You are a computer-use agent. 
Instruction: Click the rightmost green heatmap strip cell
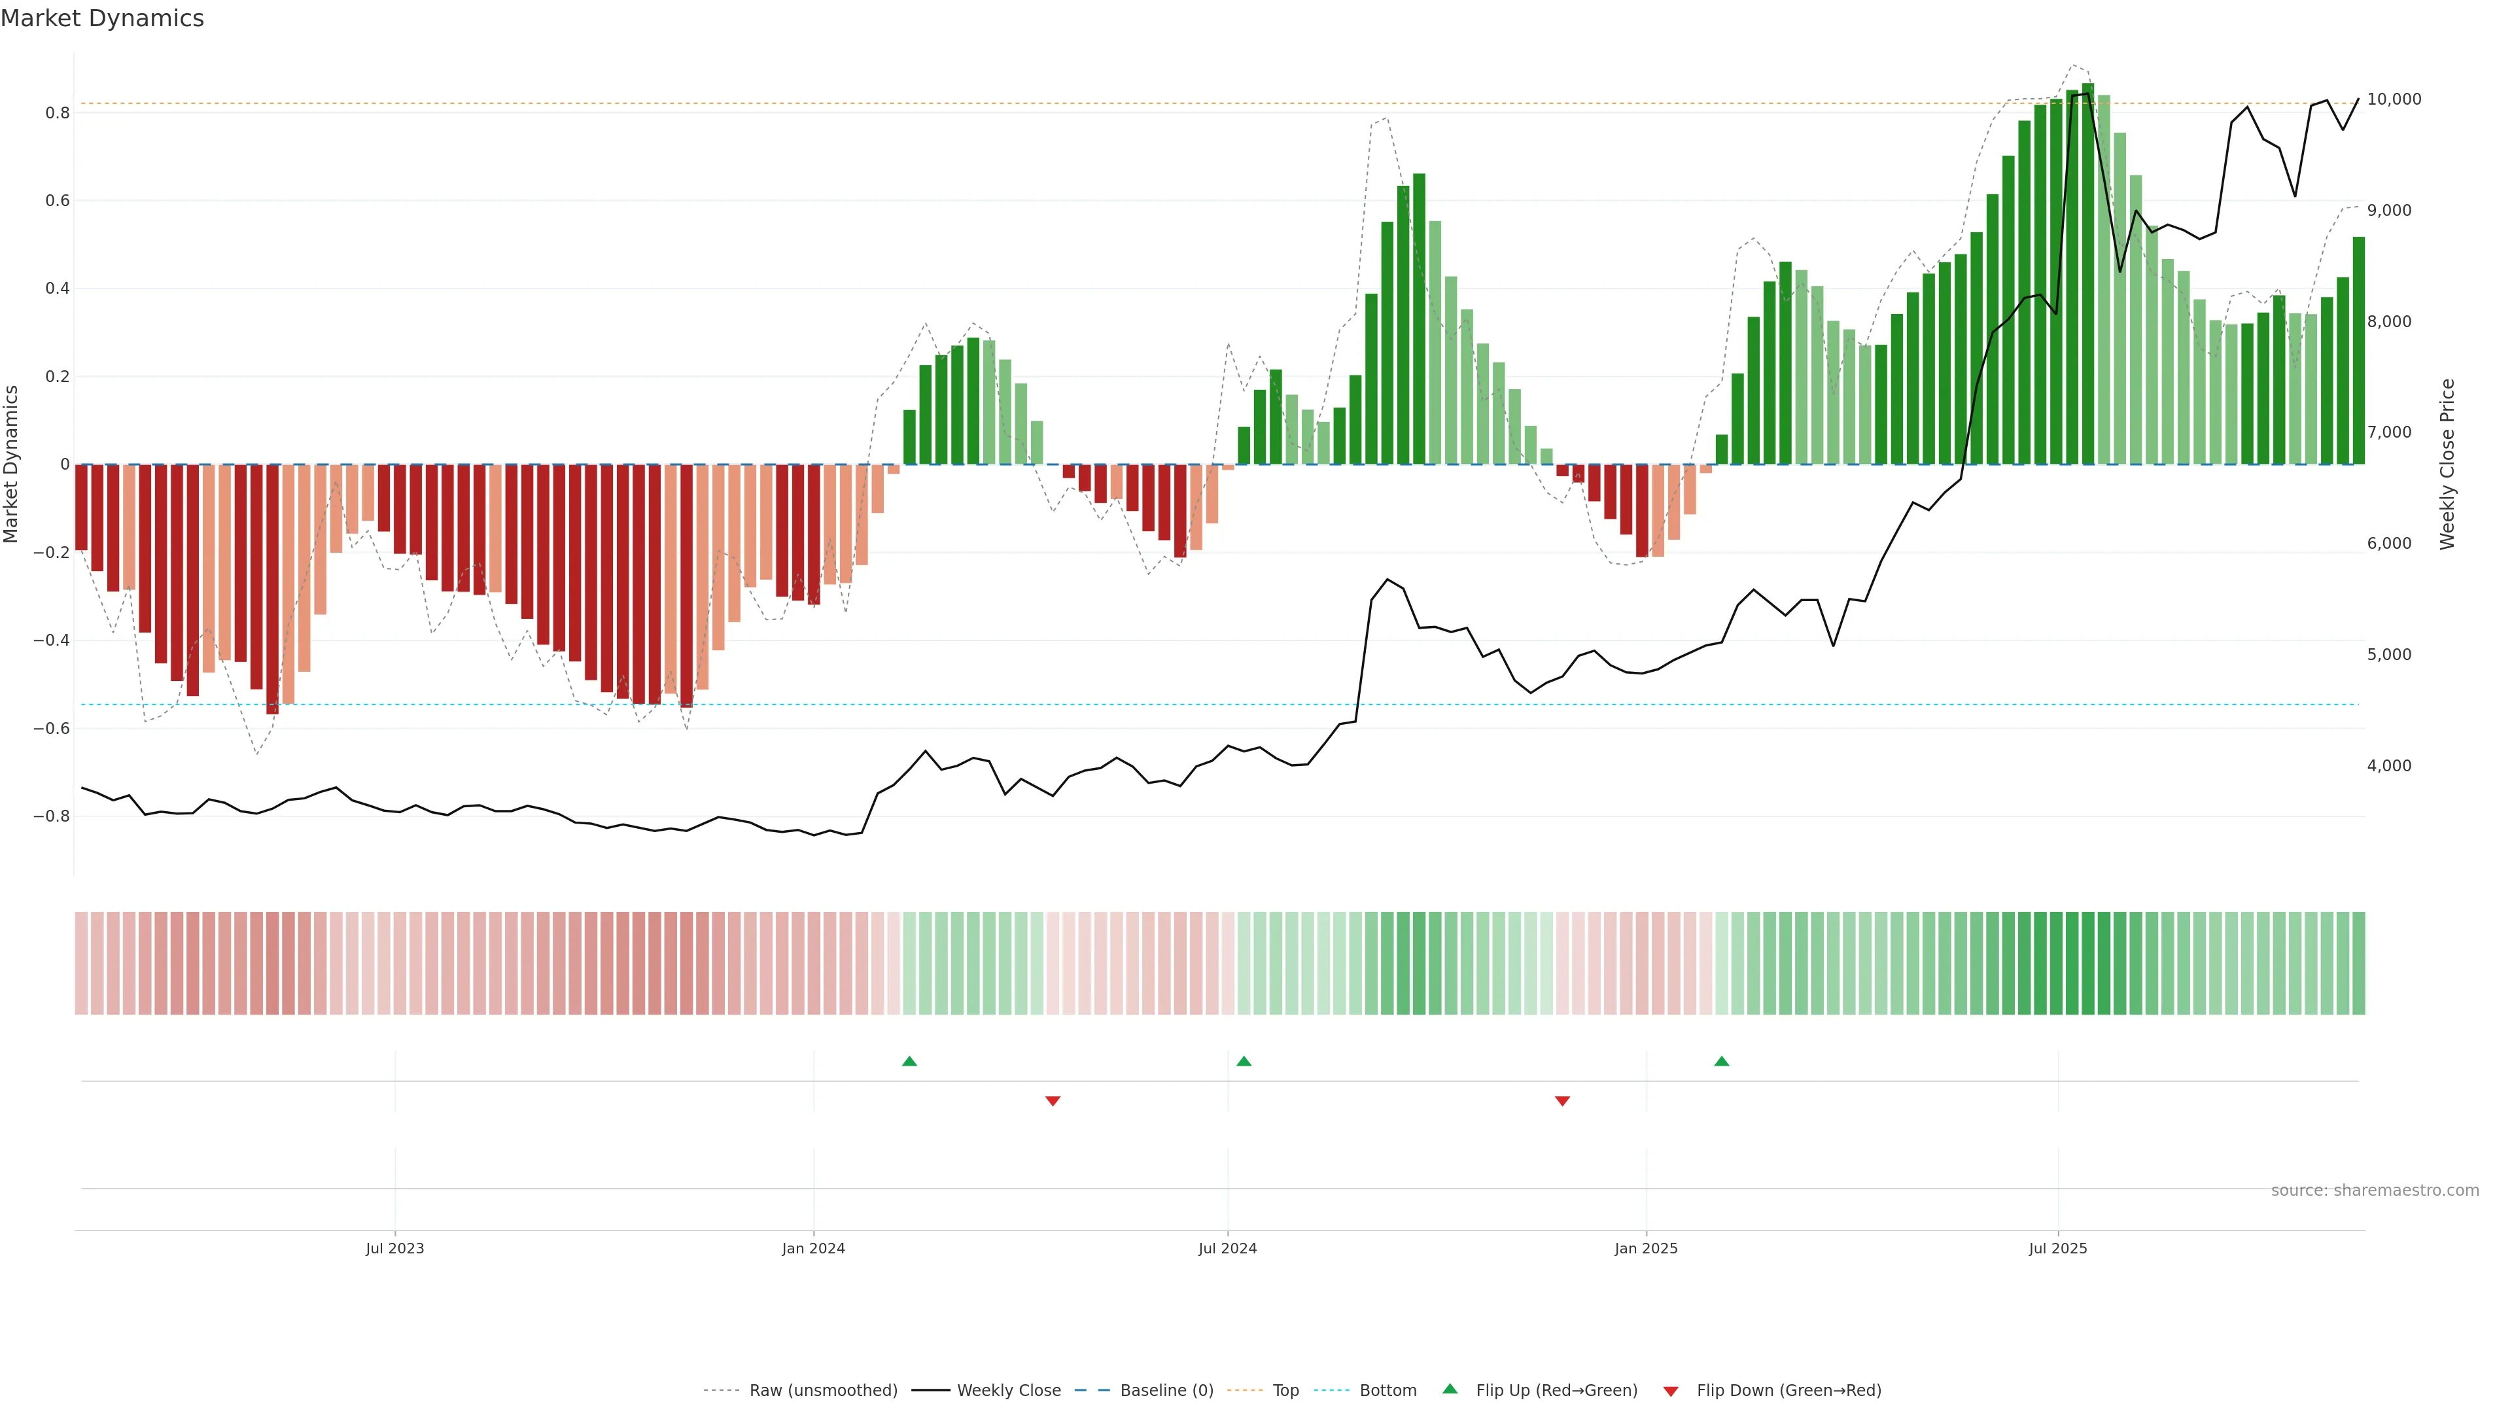click(x=2358, y=962)
